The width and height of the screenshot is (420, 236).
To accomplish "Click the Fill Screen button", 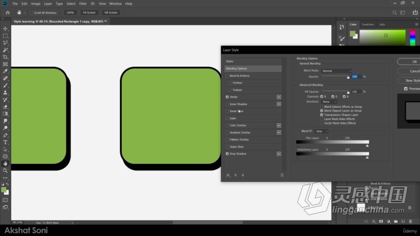I will tap(111, 12).
